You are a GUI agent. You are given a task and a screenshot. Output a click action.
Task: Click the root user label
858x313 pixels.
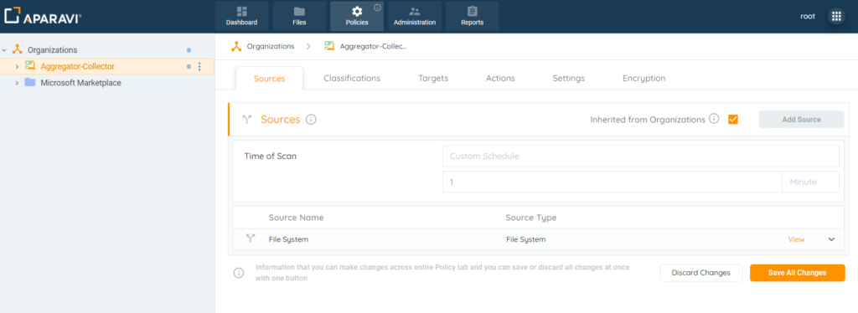(808, 17)
